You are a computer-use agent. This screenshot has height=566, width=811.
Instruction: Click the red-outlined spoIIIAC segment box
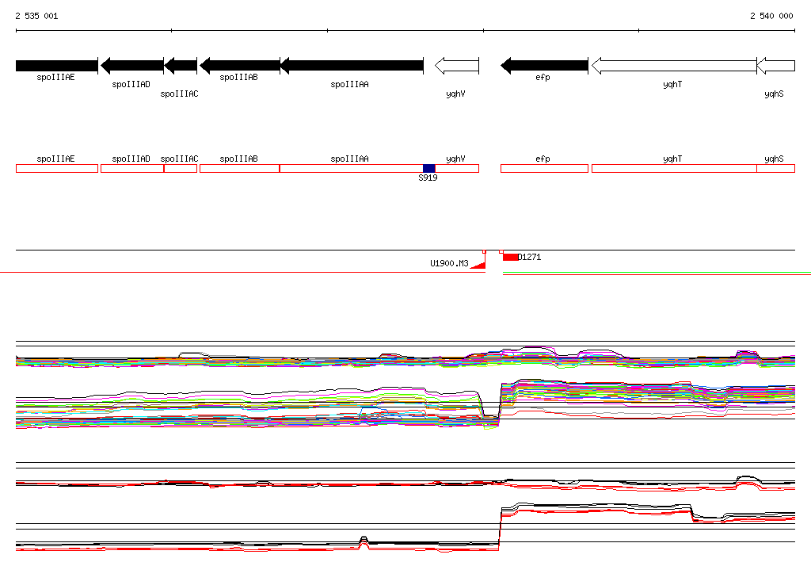(181, 168)
